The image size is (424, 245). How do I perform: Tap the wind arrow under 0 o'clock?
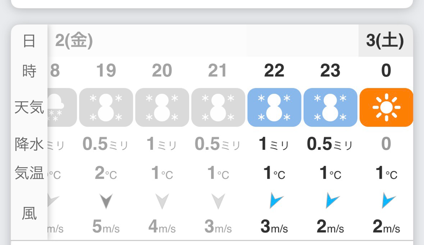click(388, 201)
